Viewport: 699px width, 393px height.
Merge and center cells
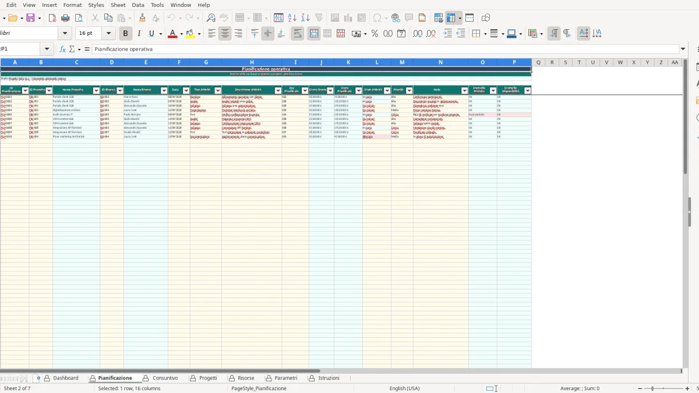(314, 34)
